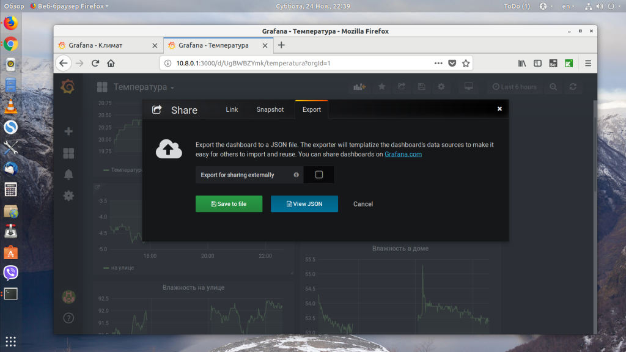
Task: Show info tooltip for external sharing
Action: click(296, 175)
